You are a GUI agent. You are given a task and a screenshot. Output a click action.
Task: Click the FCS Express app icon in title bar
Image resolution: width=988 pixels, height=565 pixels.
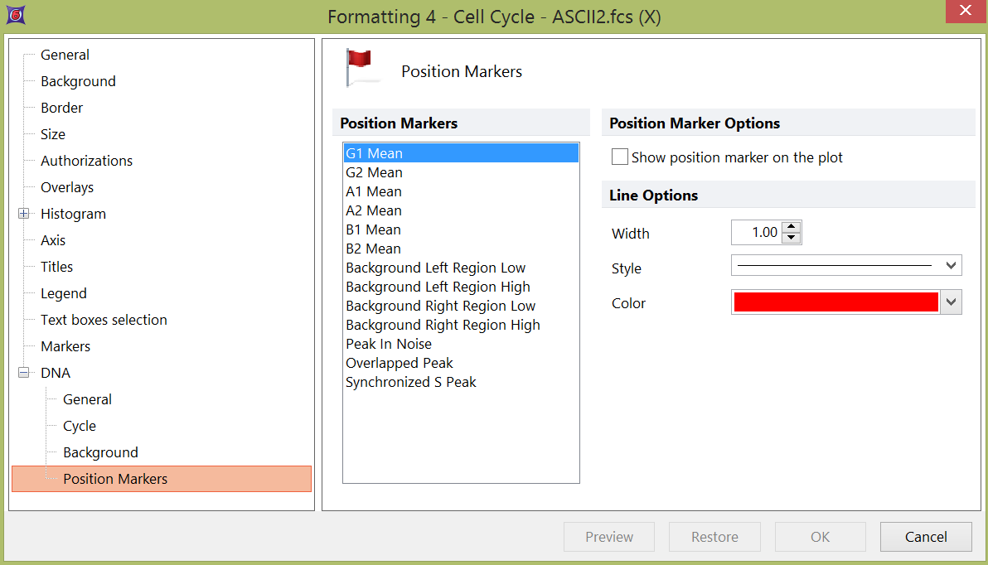click(x=15, y=15)
